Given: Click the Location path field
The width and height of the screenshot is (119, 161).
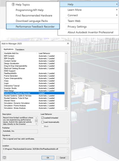Looking at the screenshot, I should coord(36,151).
